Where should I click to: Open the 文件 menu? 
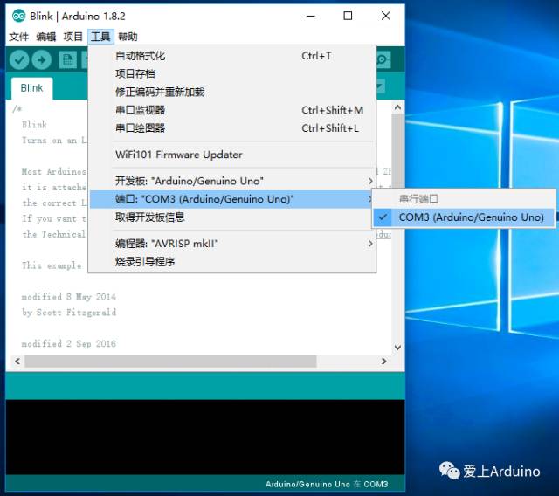tap(19, 37)
